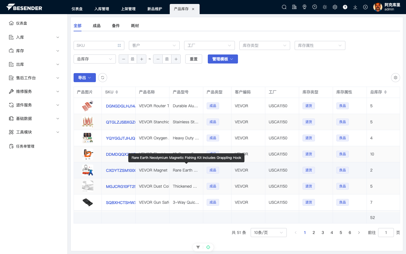Open the QTGLZJSBXGZ SKU link

pyautogui.click(x=121, y=122)
